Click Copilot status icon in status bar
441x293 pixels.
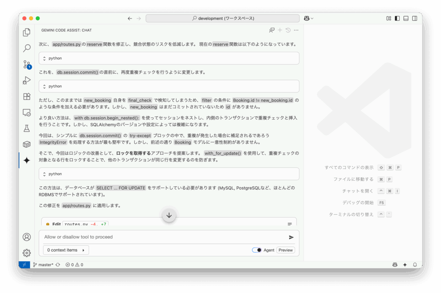[x=395, y=265]
